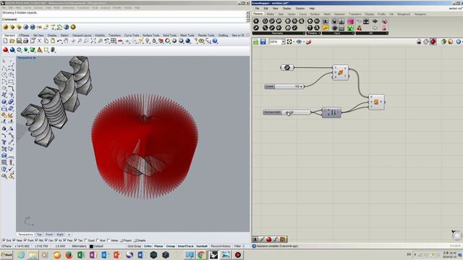This screenshot has width=463, height=260.
Task: Open Grasshopper Display menu
Action: [286, 9]
